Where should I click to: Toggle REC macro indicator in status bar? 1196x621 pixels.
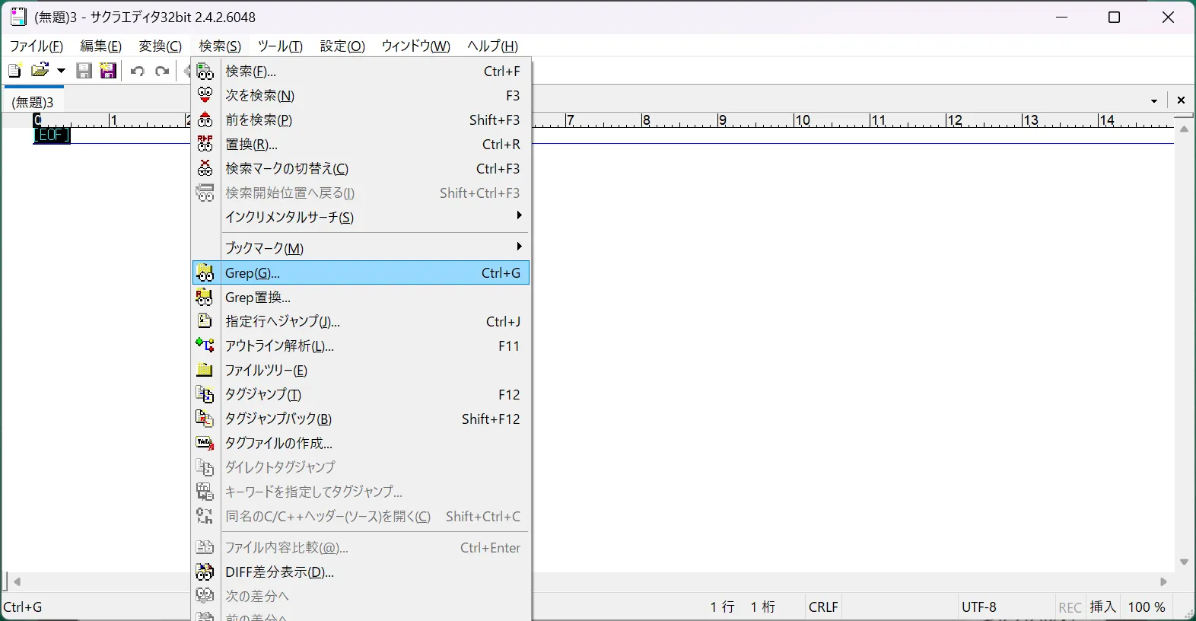click(1070, 607)
